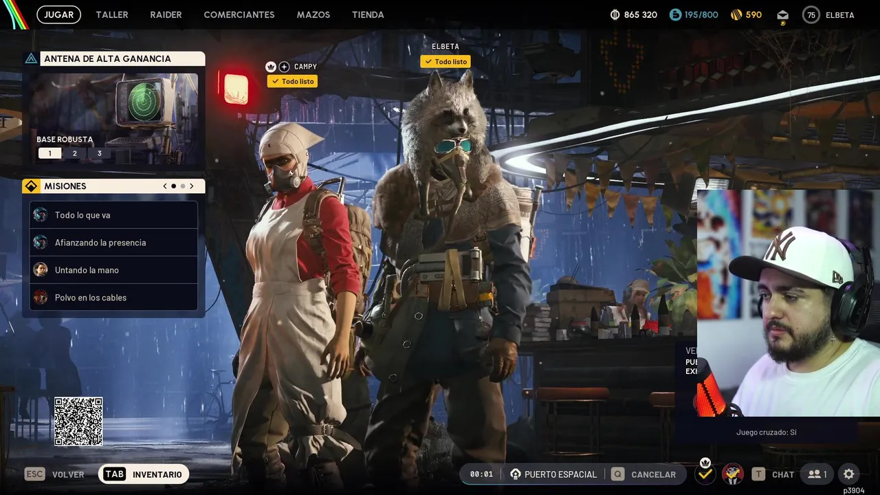
Task: Click ELBETA's Todo listo status badge
Action: click(445, 61)
